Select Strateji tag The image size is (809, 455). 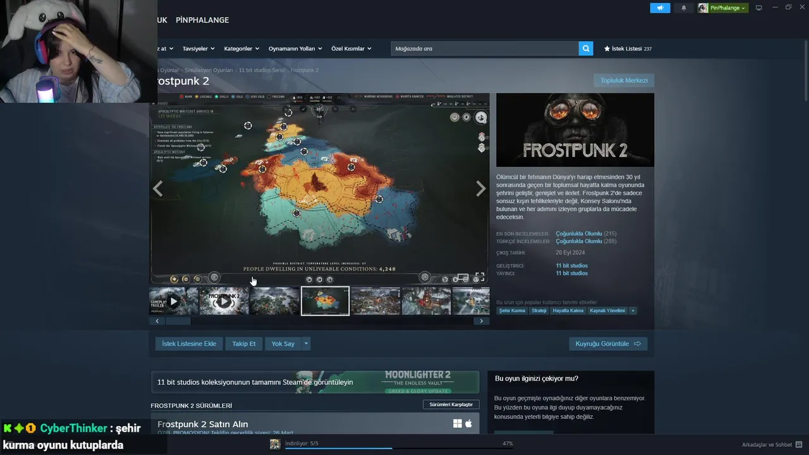(538, 311)
